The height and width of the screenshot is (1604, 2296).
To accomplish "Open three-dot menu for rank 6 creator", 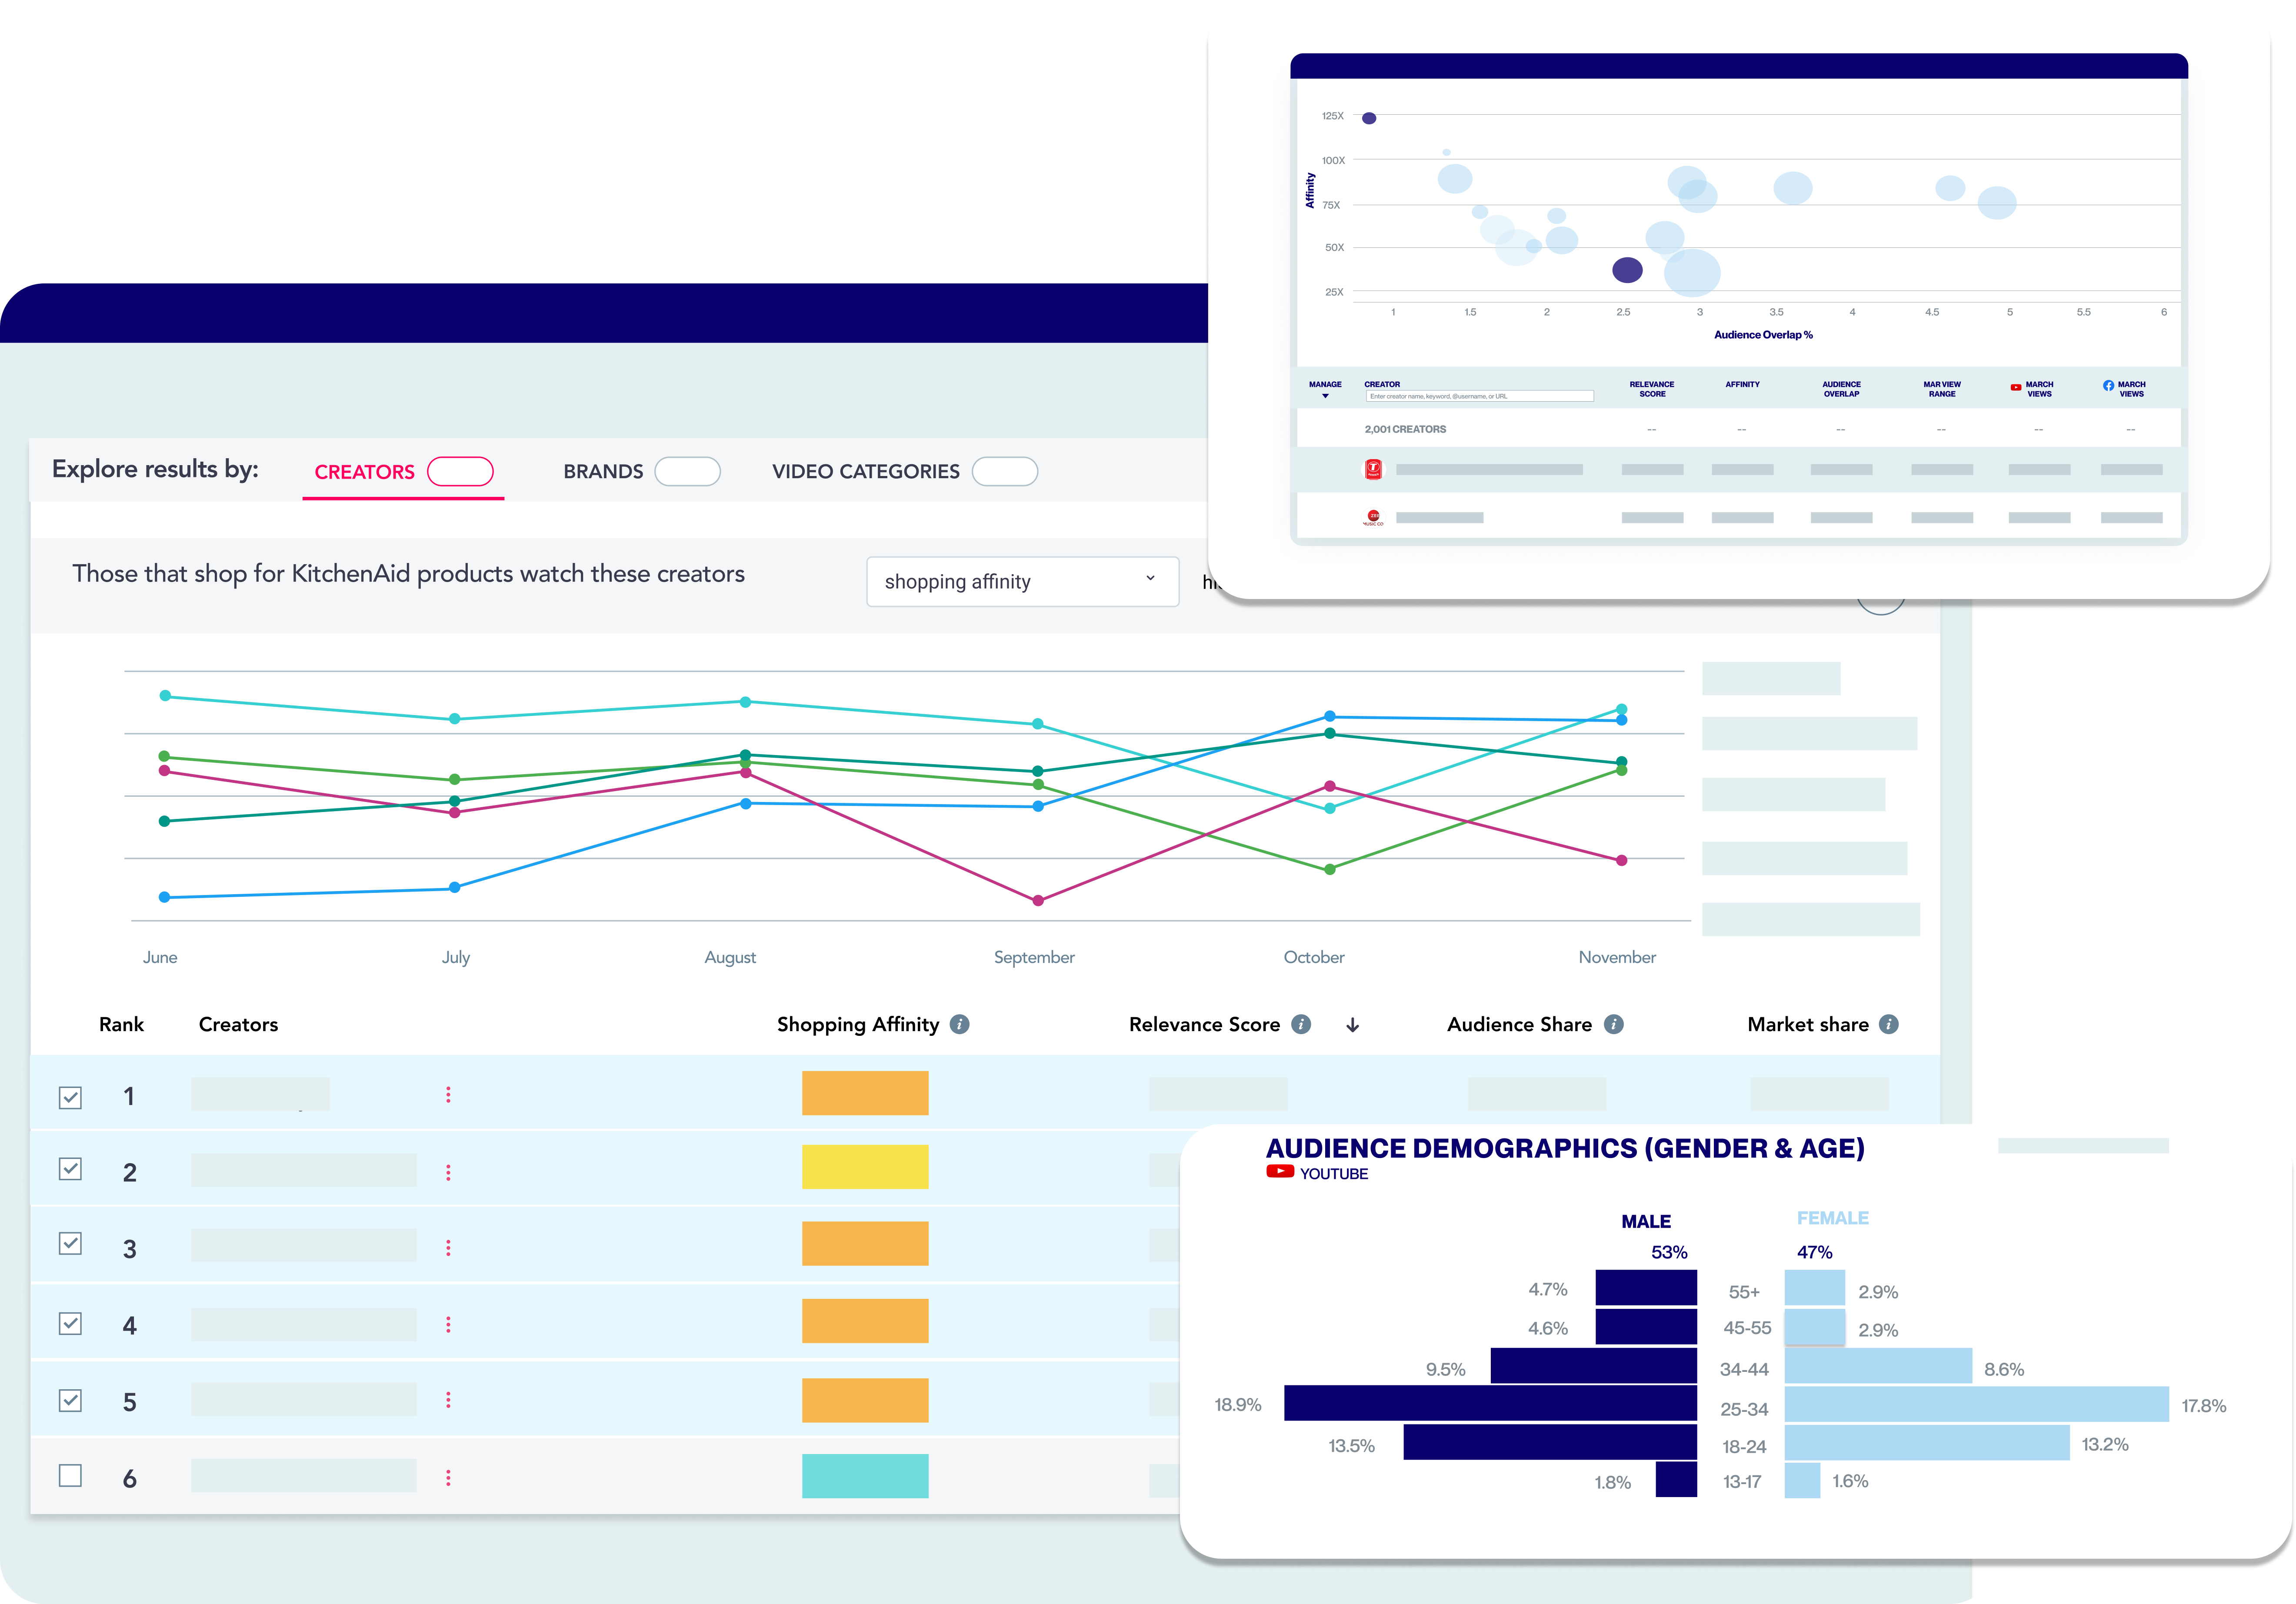I will [x=448, y=1477].
